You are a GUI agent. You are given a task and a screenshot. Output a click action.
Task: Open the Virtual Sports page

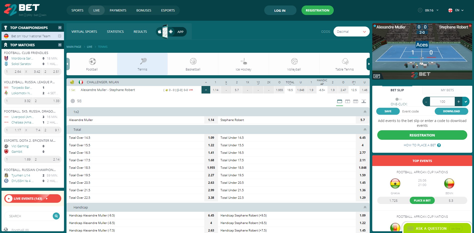pyautogui.click(x=84, y=31)
